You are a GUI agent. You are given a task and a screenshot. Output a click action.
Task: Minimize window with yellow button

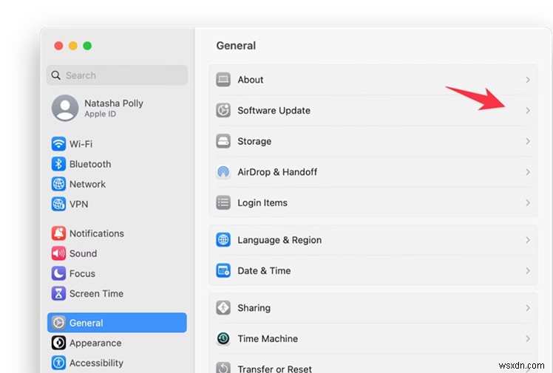tap(73, 46)
